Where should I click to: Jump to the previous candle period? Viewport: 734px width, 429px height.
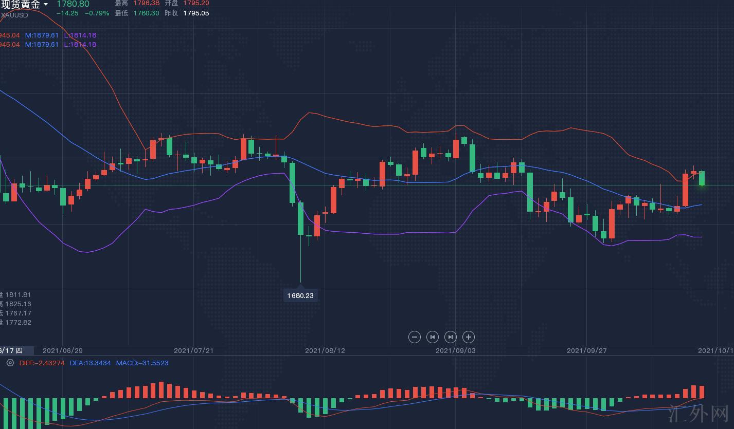pos(433,337)
